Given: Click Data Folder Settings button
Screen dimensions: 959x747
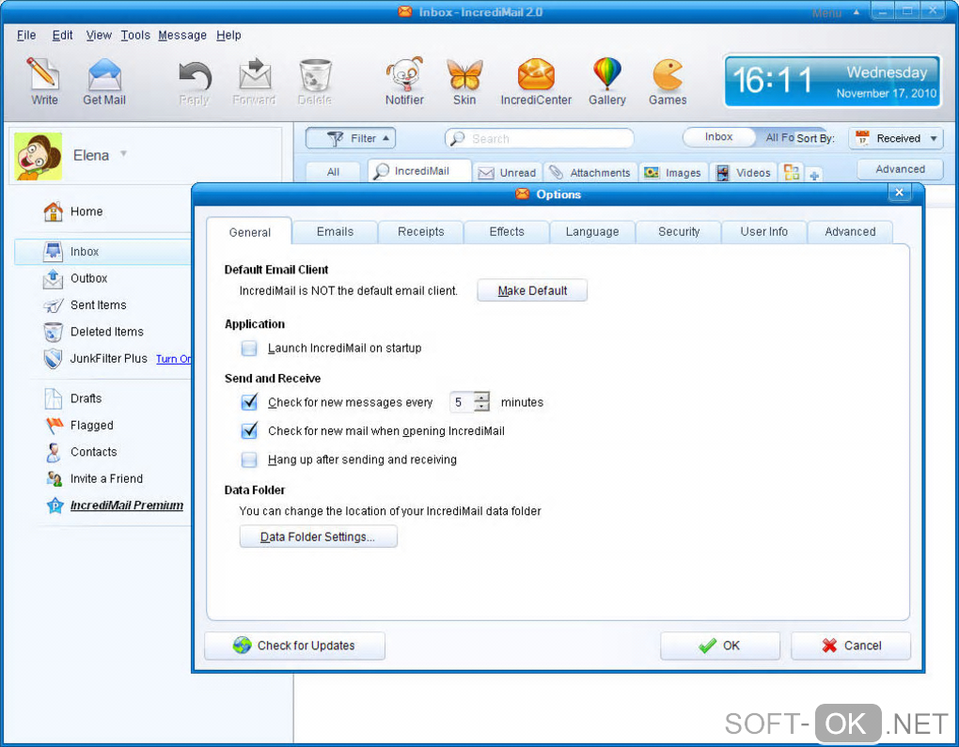Looking at the screenshot, I should pyautogui.click(x=318, y=537).
